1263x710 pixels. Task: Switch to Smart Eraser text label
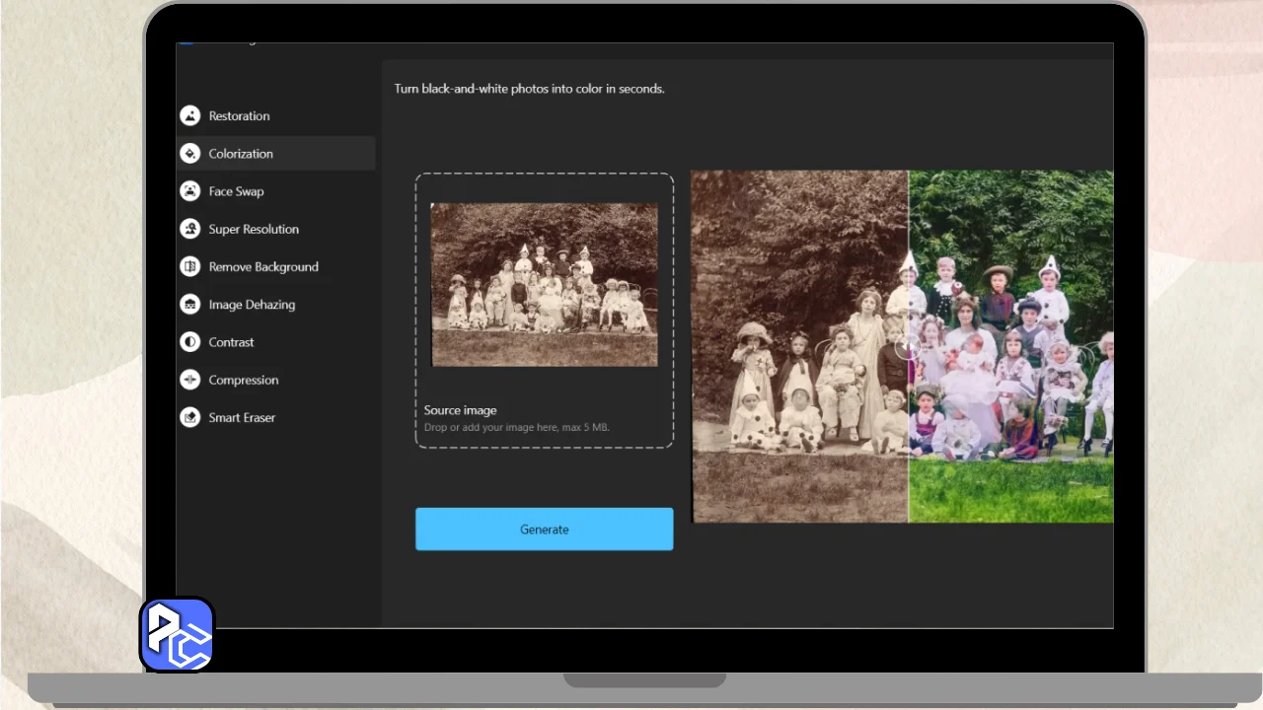(x=242, y=418)
